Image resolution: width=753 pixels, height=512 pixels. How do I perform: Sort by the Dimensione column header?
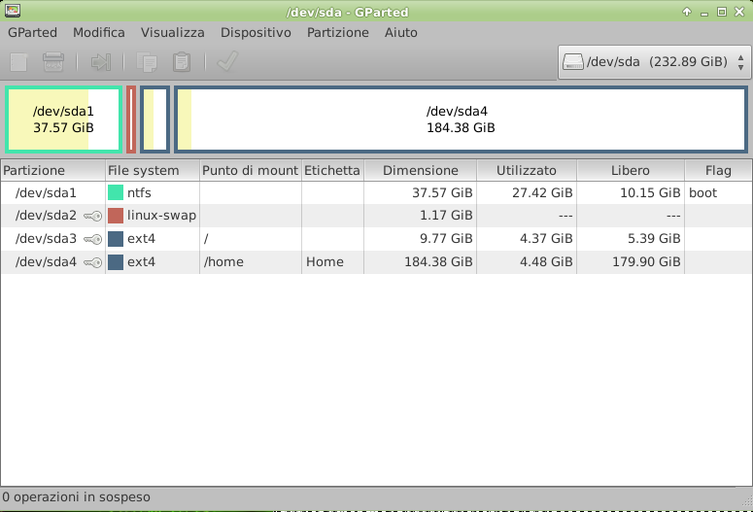coord(420,170)
